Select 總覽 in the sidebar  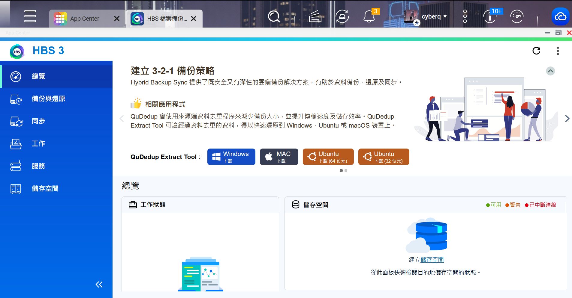pyautogui.click(x=56, y=76)
